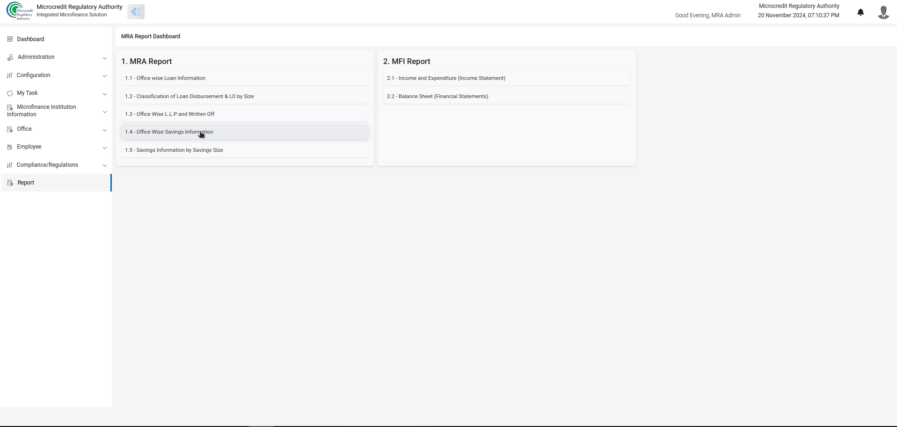Expand Microfinance Institution Information chevron
The image size is (897, 427).
105,112
